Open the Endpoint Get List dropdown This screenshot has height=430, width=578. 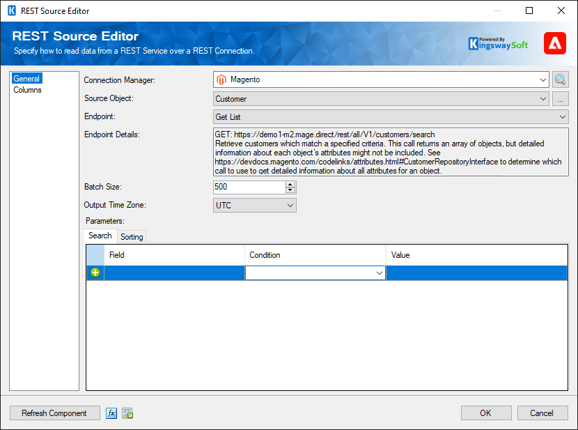tap(562, 117)
